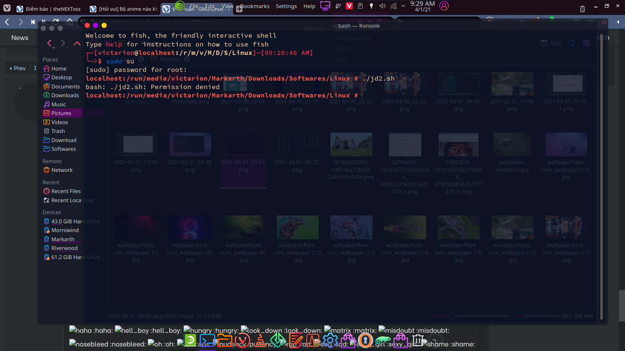Screen dimensions: 625x351
Task: Open the Help menu
Action: tap(309, 6)
